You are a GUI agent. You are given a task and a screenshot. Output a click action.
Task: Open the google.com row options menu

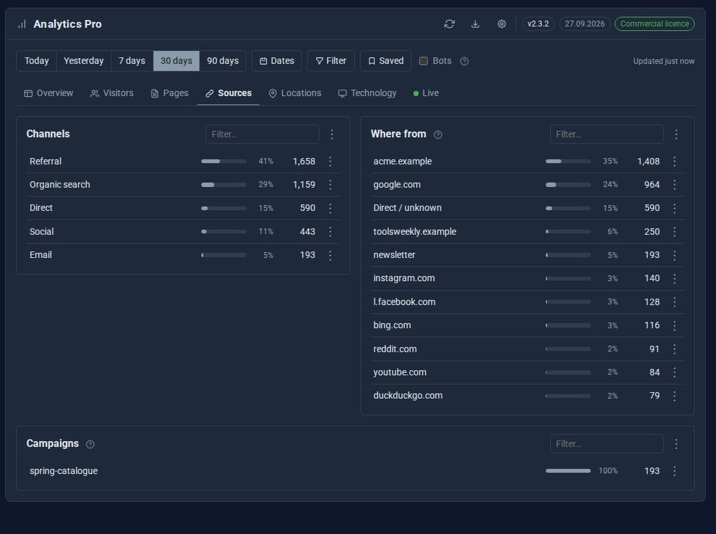click(x=675, y=184)
